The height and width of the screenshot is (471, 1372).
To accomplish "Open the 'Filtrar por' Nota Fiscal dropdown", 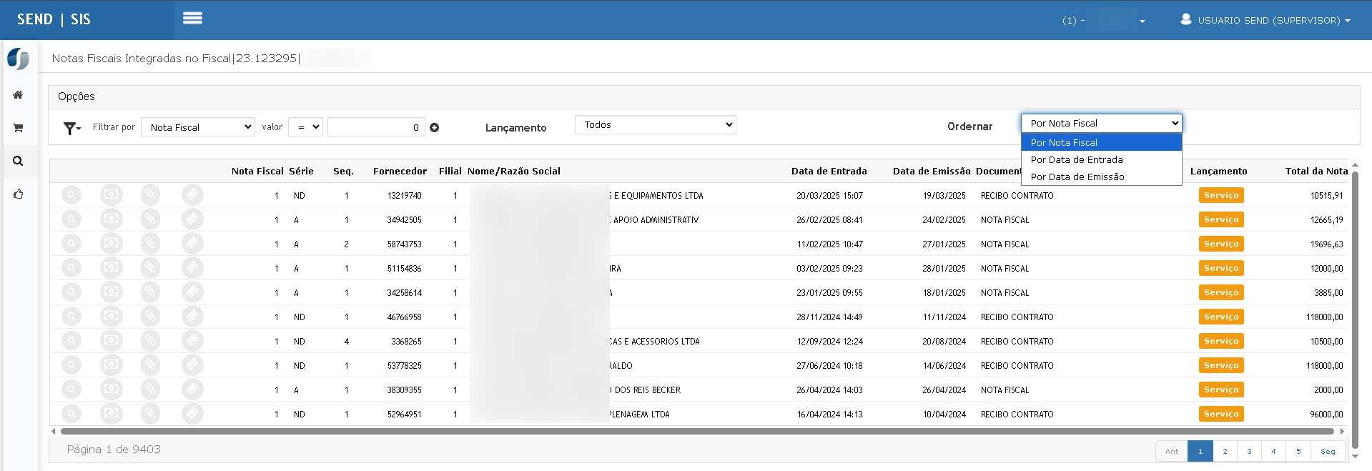I will (198, 127).
